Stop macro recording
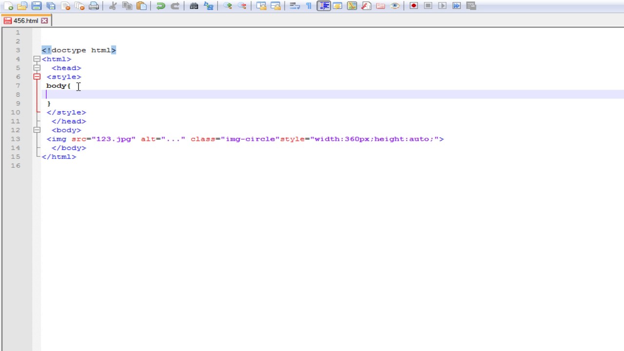 (428, 6)
